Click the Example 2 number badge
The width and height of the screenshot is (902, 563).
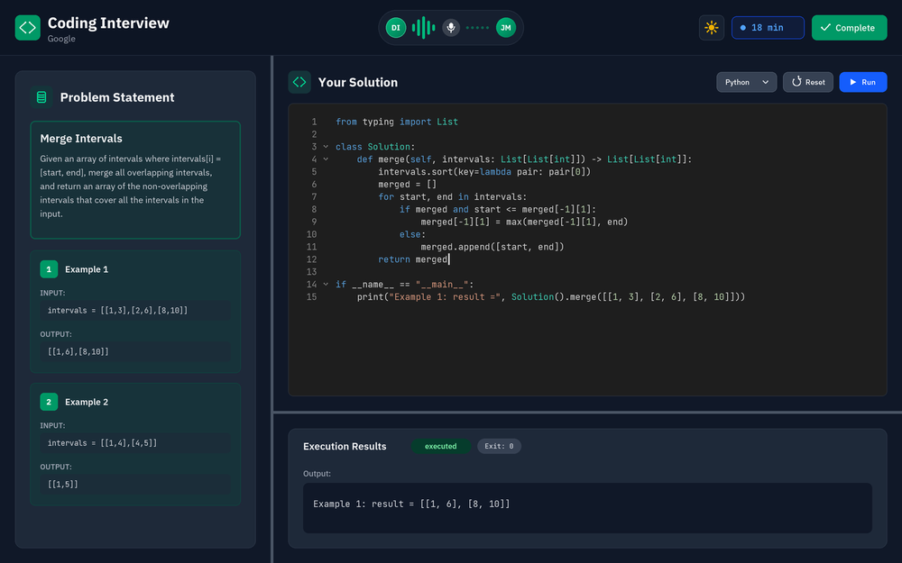coord(49,402)
